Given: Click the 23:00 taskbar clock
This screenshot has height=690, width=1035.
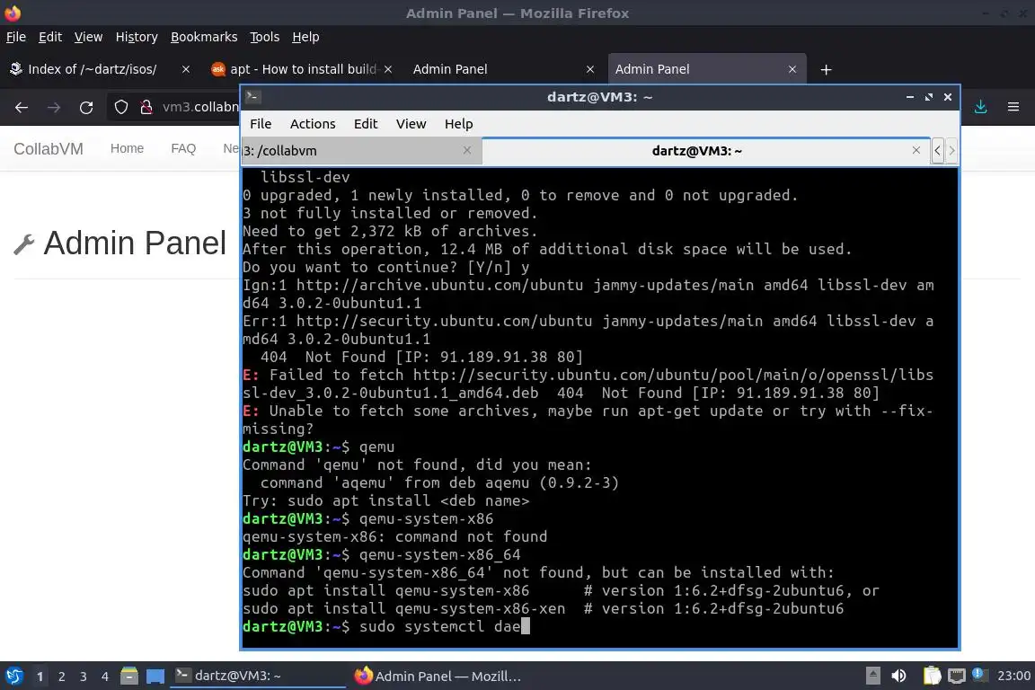Looking at the screenshot, I should click(x=1013, y=676).
